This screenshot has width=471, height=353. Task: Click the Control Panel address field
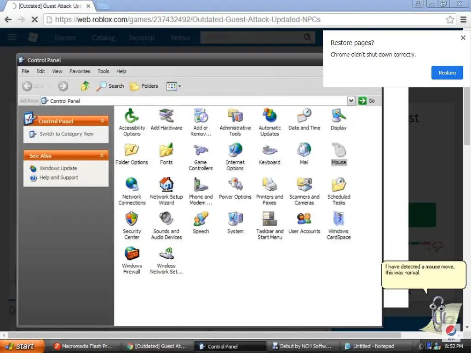point(194,101)
